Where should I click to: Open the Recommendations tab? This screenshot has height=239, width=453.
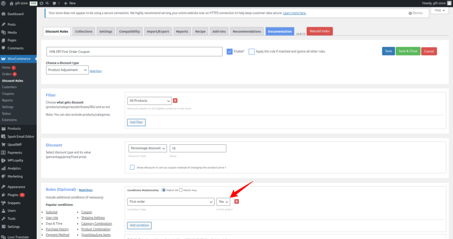point(247,31)
